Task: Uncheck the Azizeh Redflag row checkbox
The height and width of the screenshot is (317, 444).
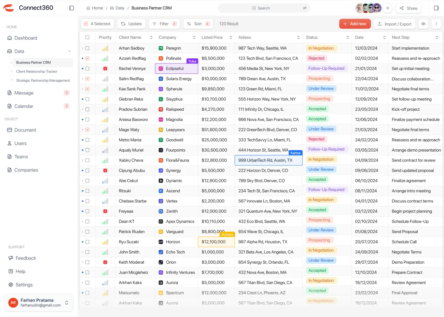Action: [87, 58]
